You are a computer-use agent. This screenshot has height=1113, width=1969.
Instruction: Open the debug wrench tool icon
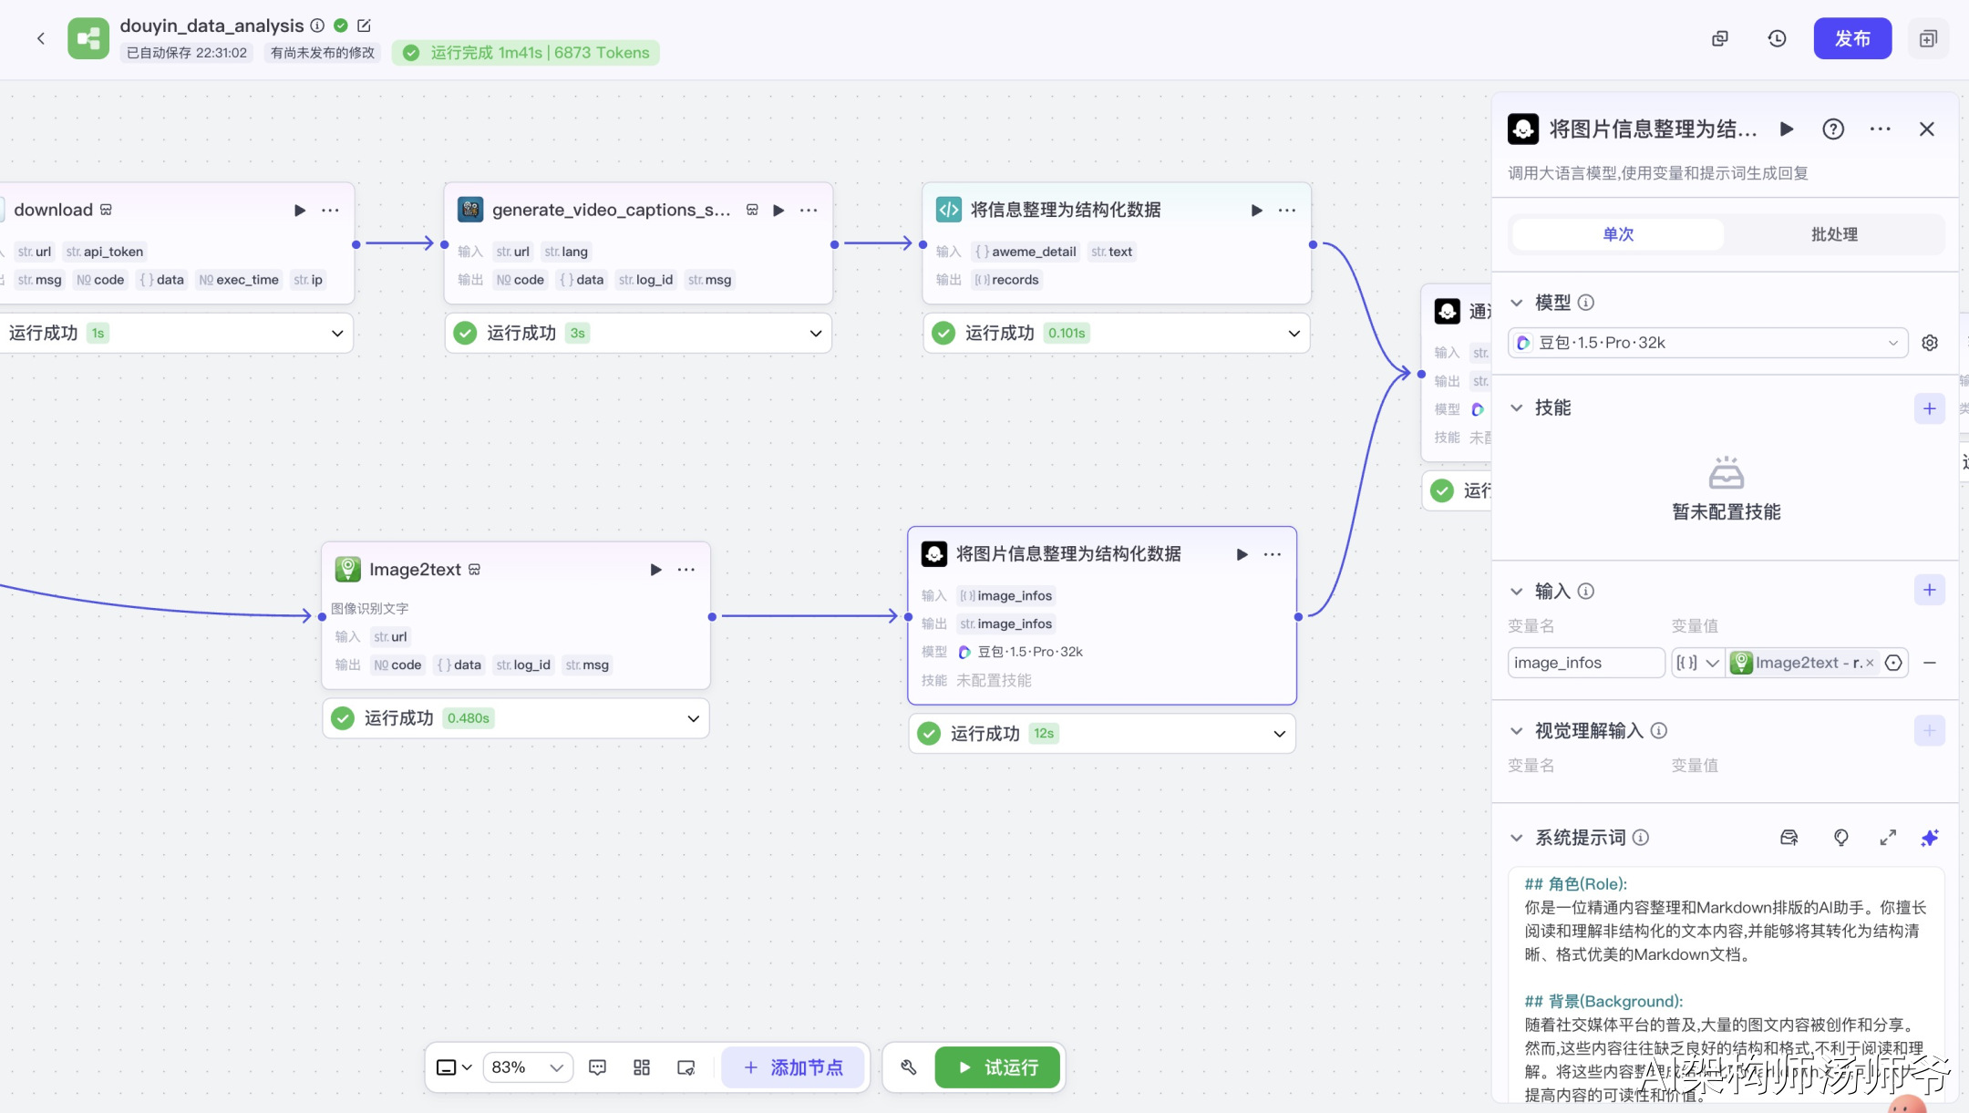coord(908,1067)
